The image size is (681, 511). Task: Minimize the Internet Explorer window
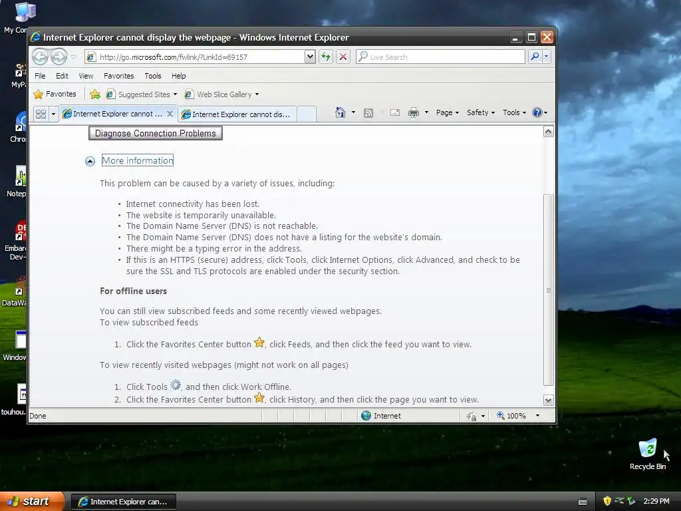pyautogui.click(x=515, y=37)
